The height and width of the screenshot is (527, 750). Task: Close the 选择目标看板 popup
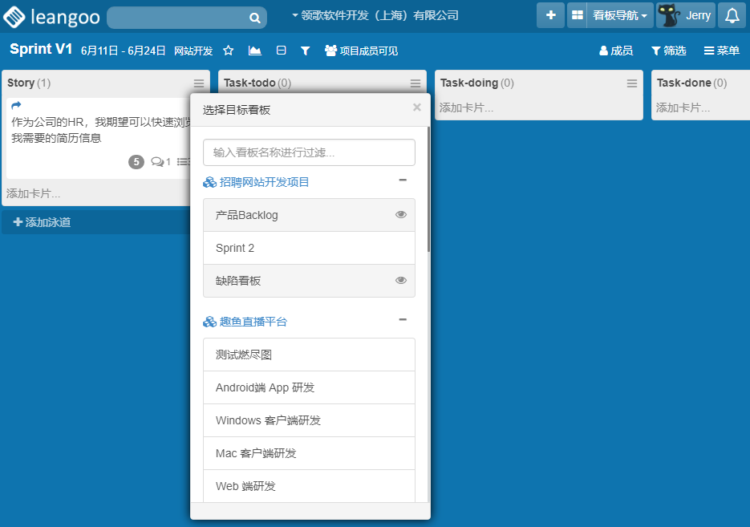[416, 107]
